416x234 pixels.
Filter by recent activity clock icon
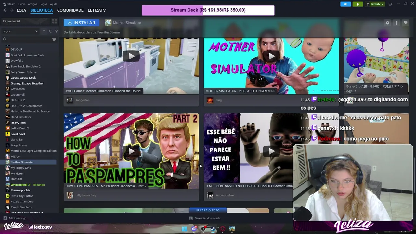click(51, 31)
